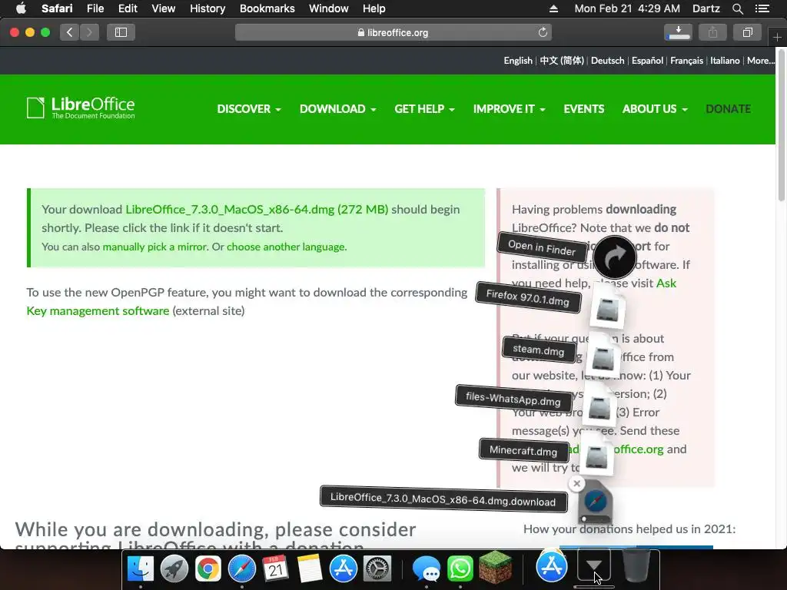
Task: Open the Apple menu
Action: [21, 8]
